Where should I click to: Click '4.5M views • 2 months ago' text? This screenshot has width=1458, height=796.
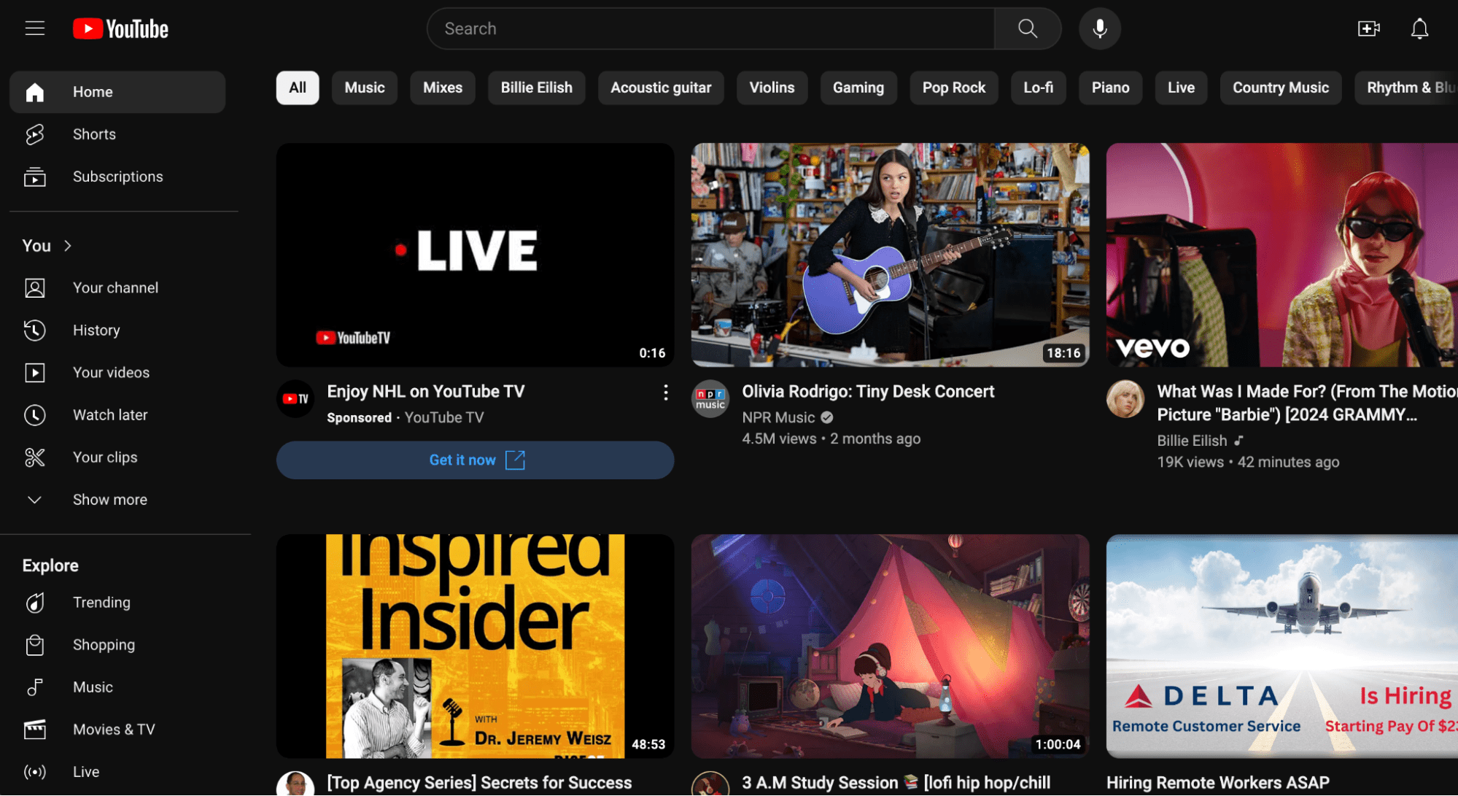(x=831, y=438)
